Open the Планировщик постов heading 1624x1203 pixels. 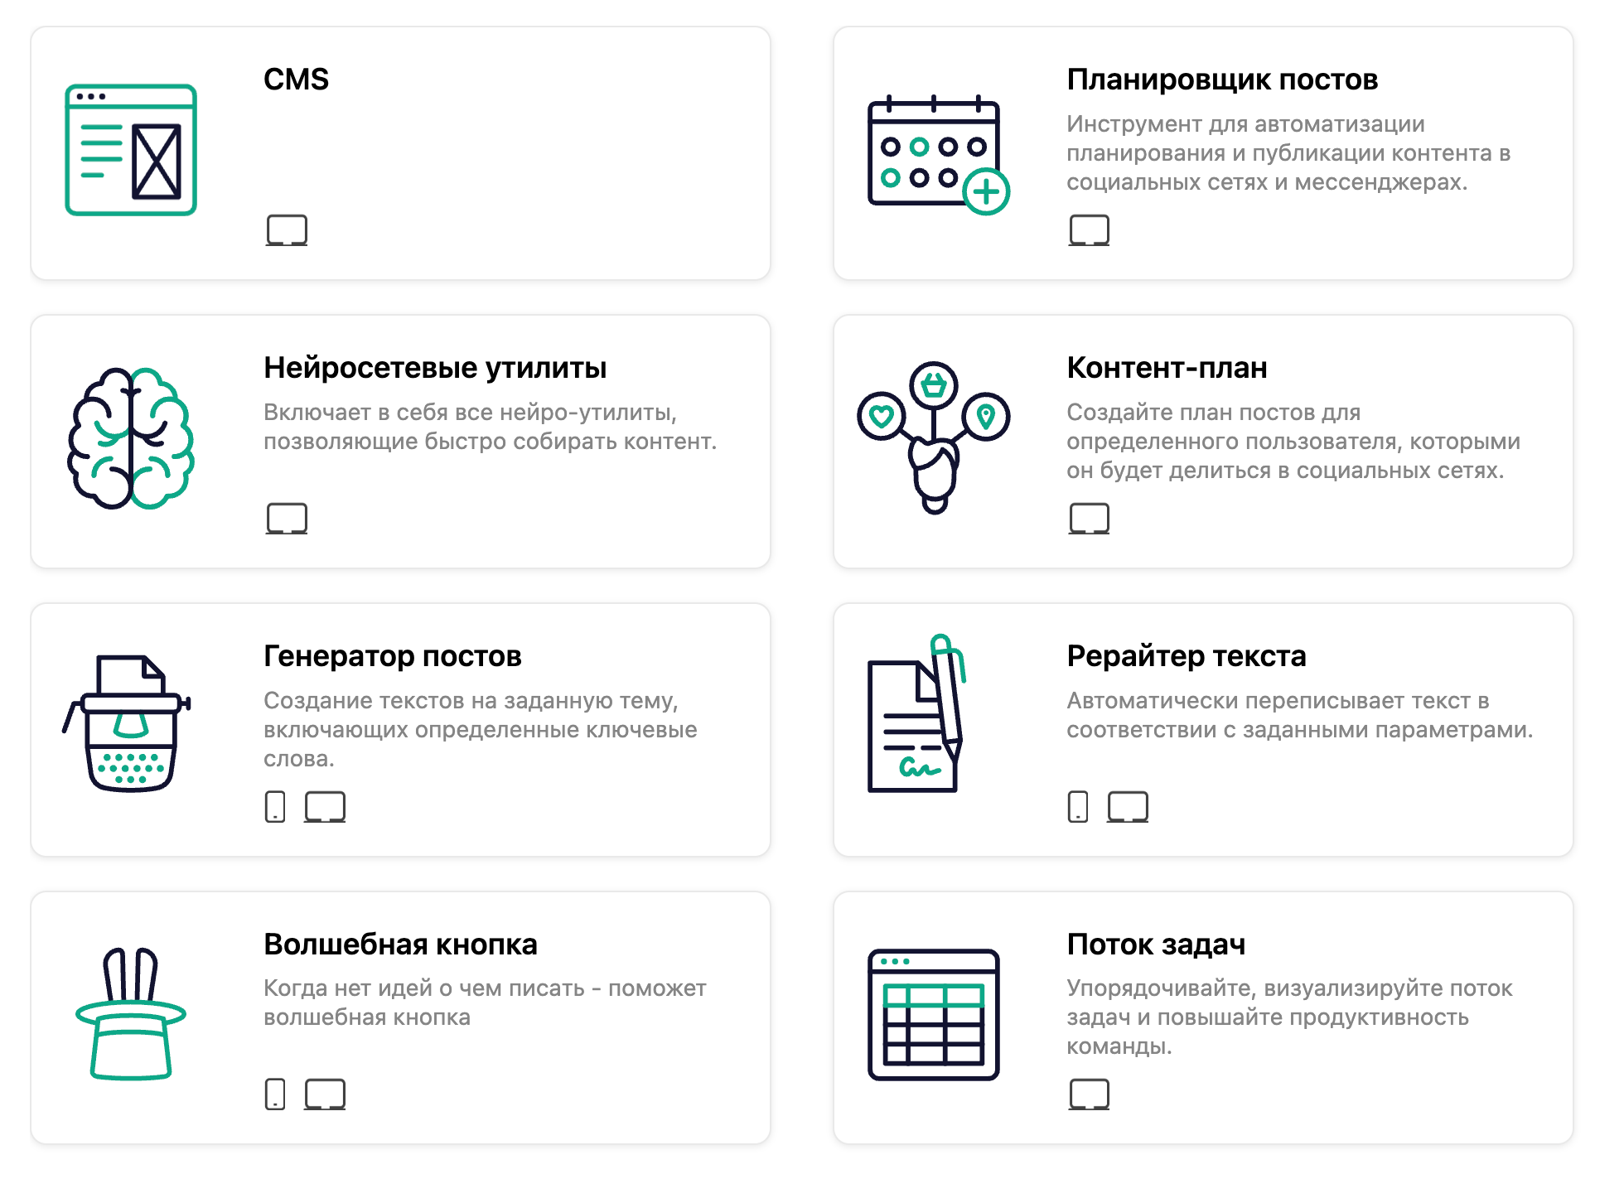[1221, 80]
